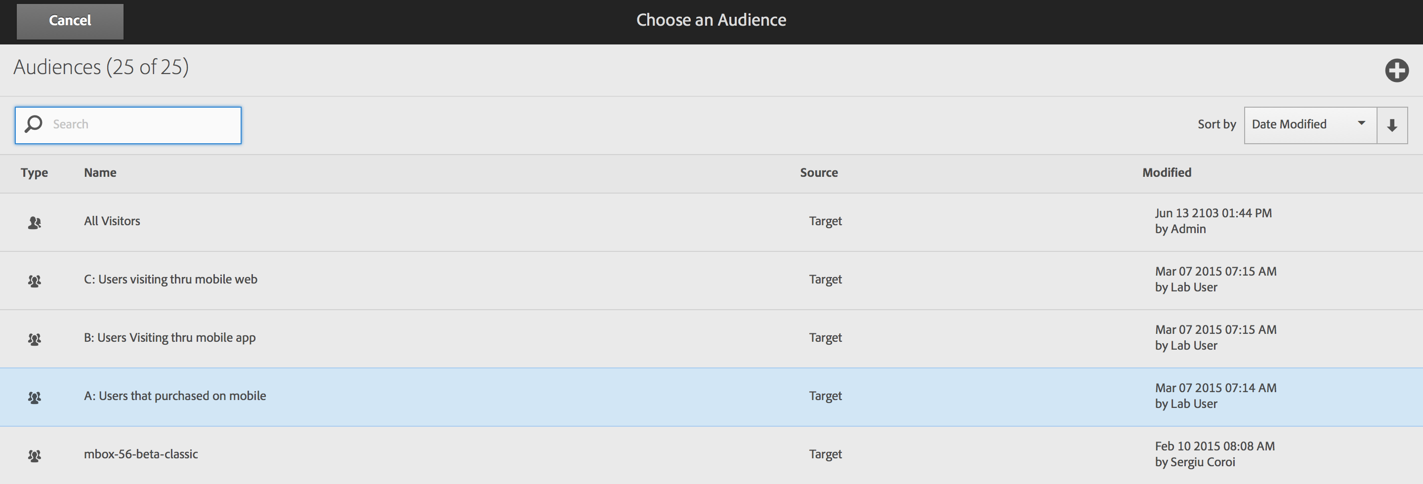Click the Source column header
Viewport: 1423px width, 484px height.
pos(818,173)
